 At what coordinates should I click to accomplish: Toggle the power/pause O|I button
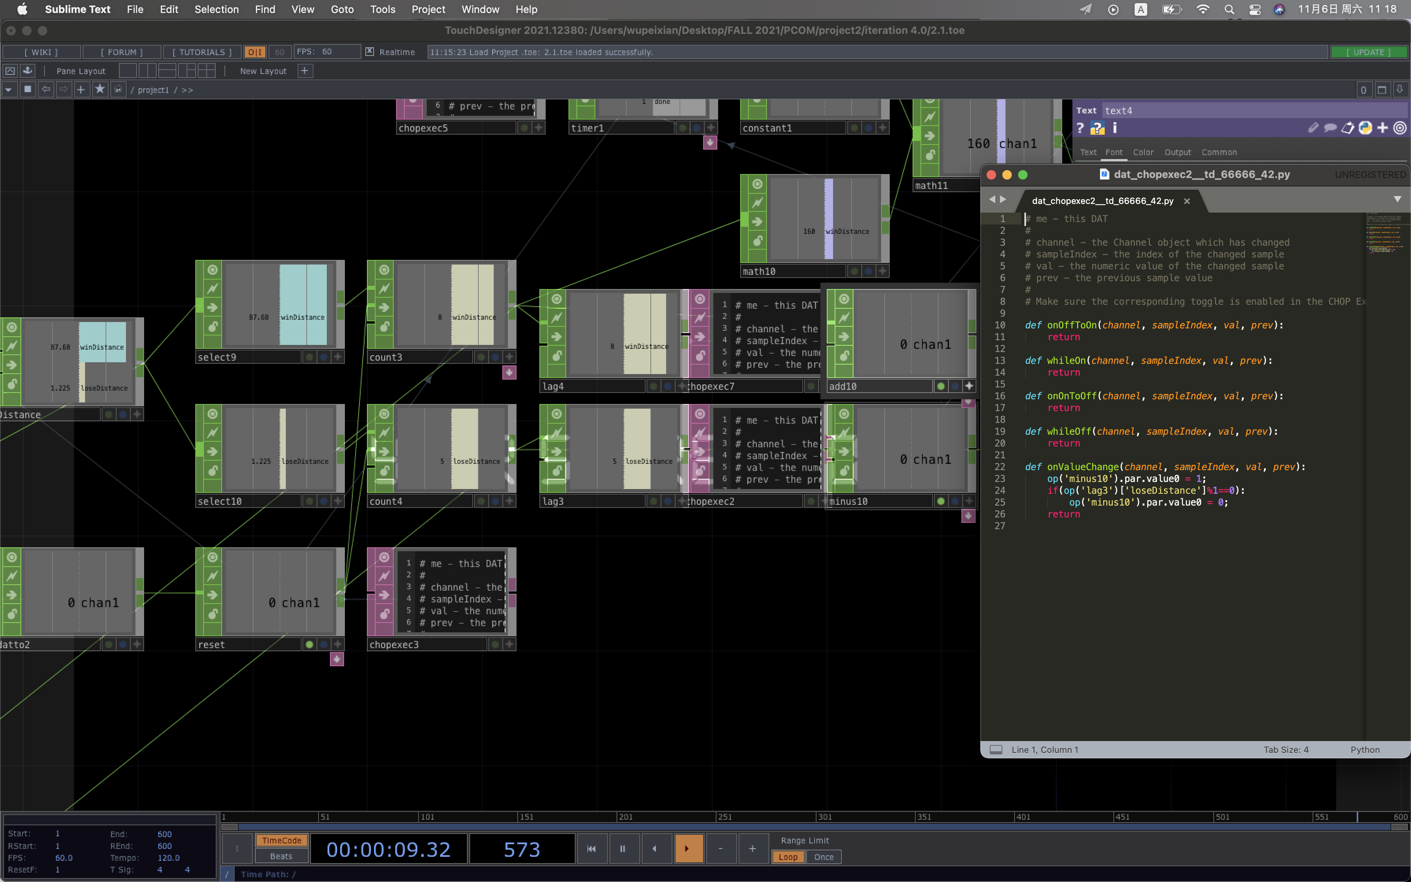pos(255,52)
